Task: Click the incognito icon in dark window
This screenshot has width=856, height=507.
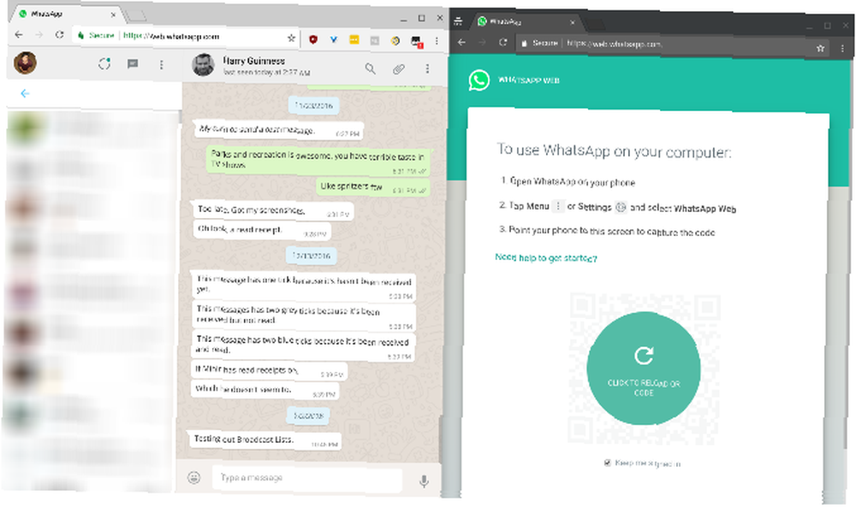Action: coord(458,21)
